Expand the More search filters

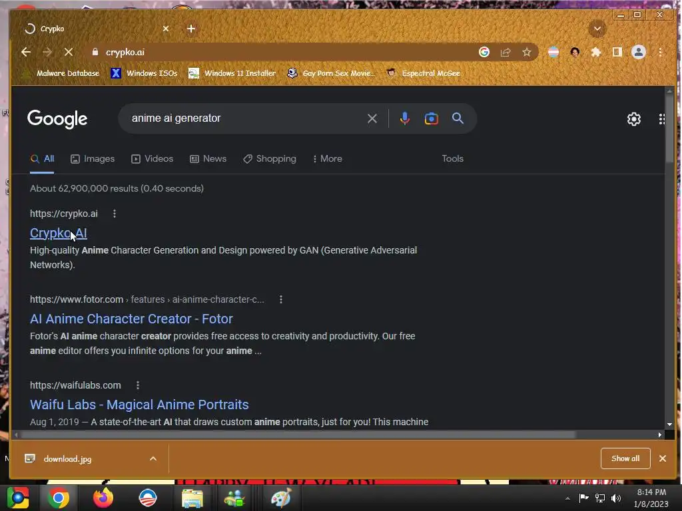[327, 158]
